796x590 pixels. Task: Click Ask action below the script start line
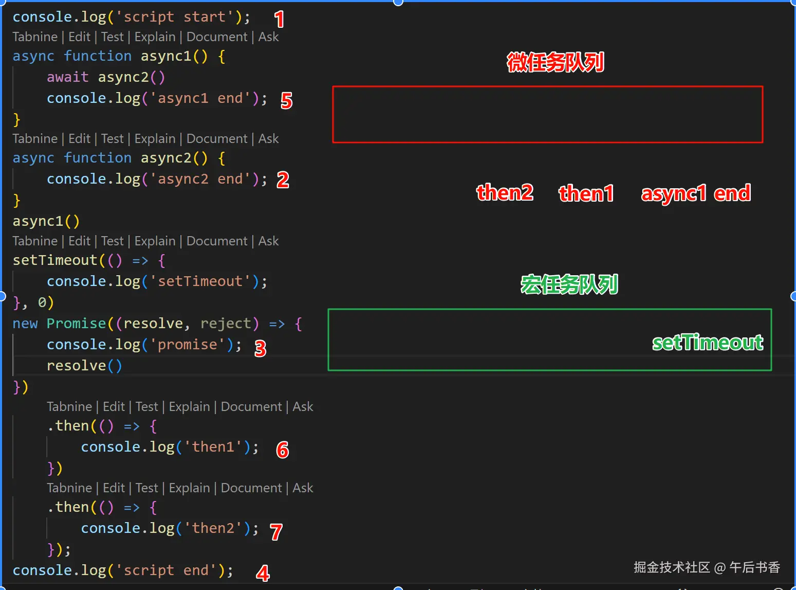click(x=269, y=37)
